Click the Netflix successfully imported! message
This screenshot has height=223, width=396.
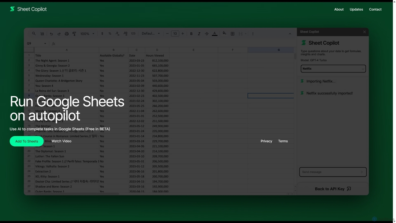click(x=329, y=93)
